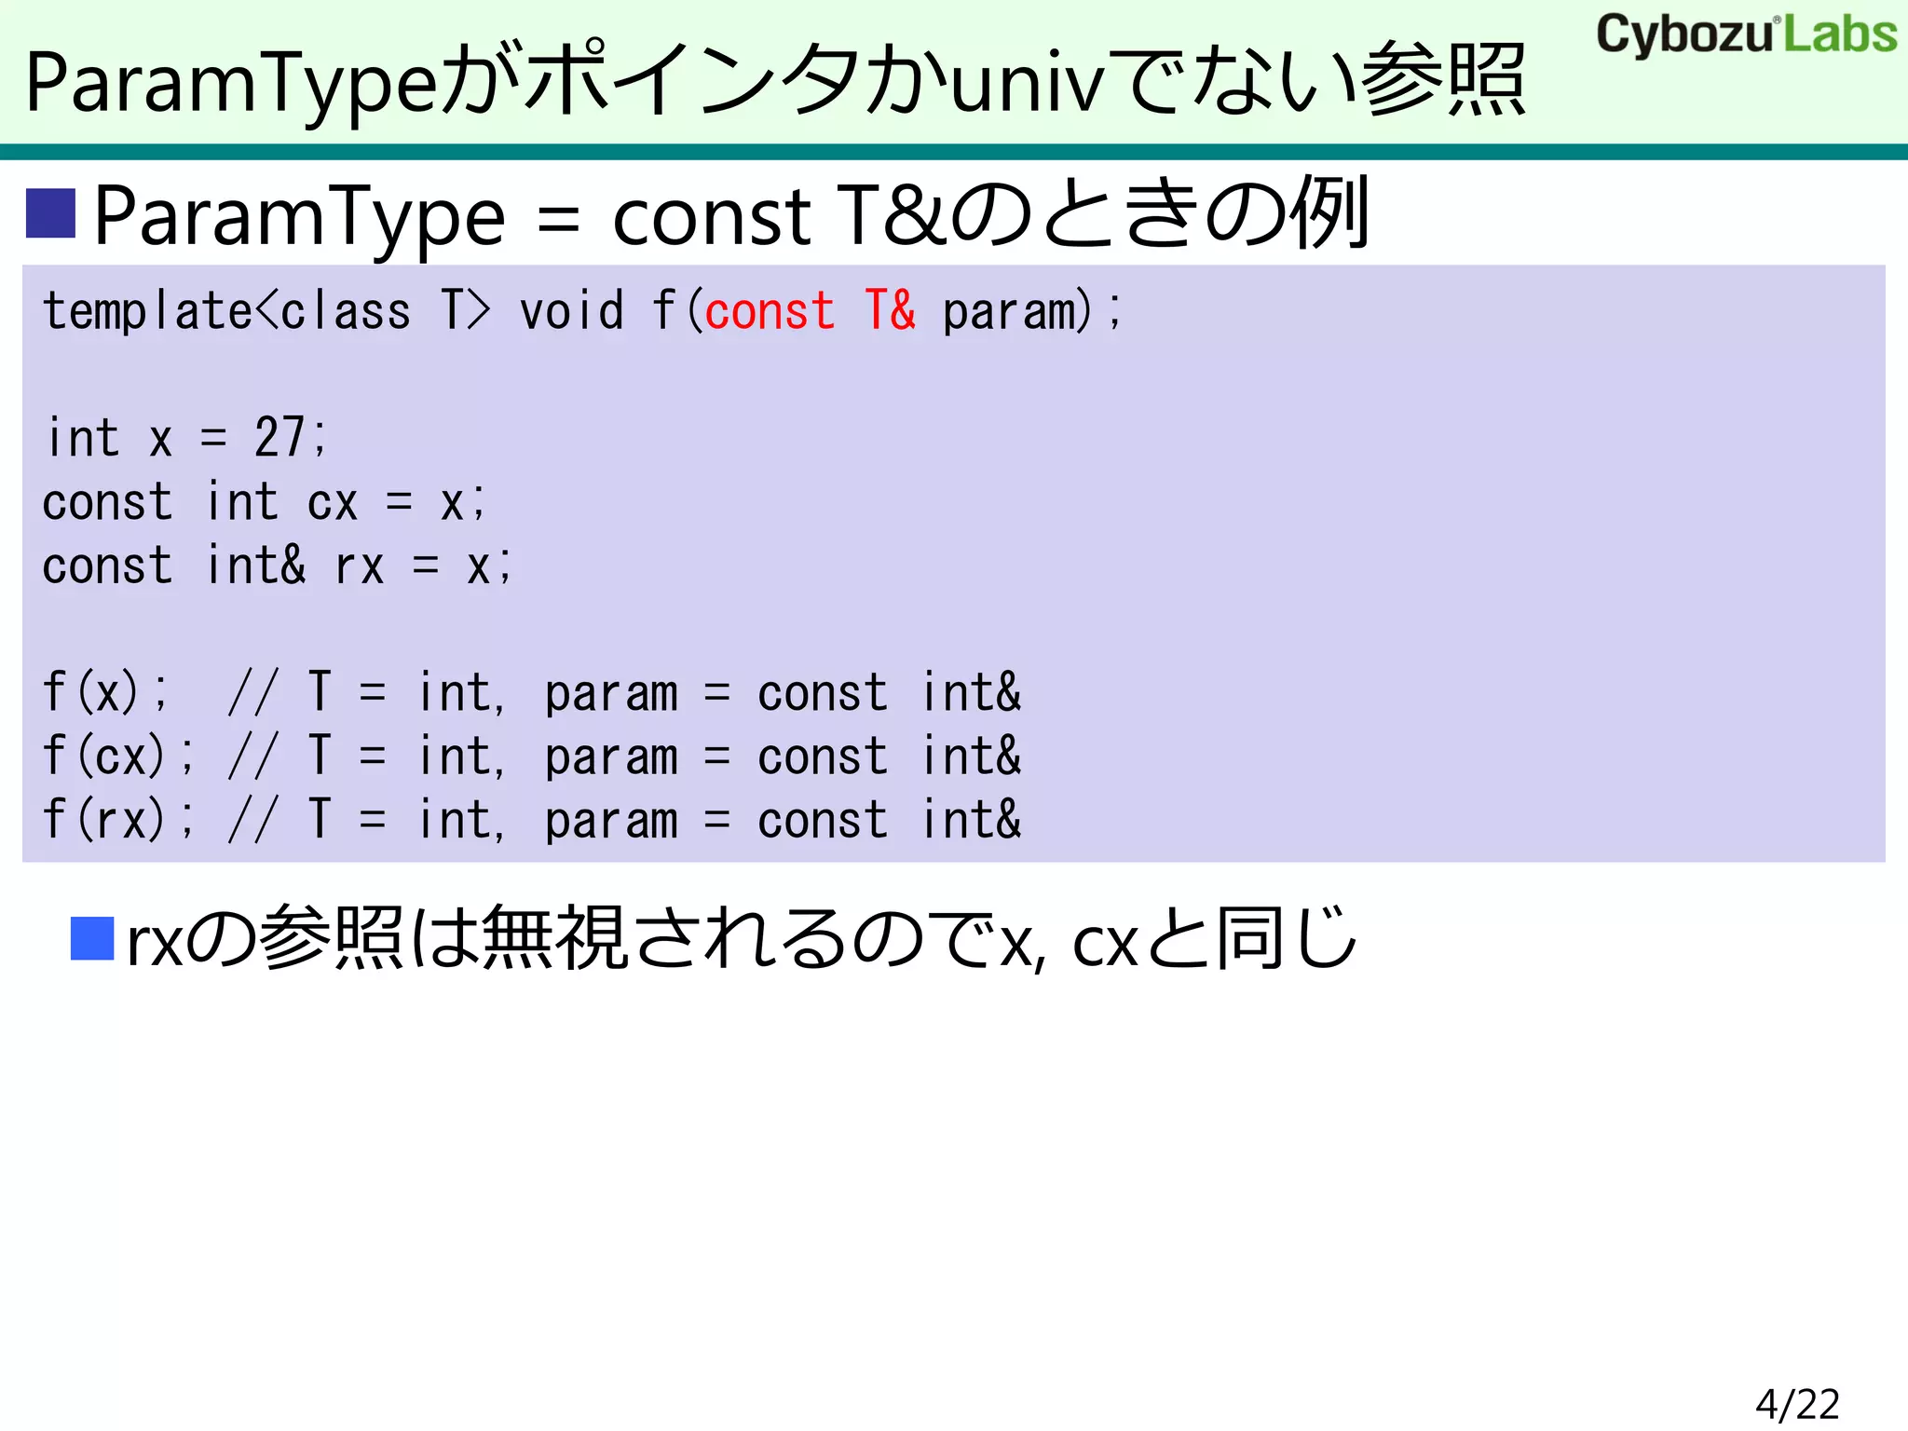
Task: Click the slide title 'ParamTypeがポインタかunivでない参照'
Action: [776, 82]
